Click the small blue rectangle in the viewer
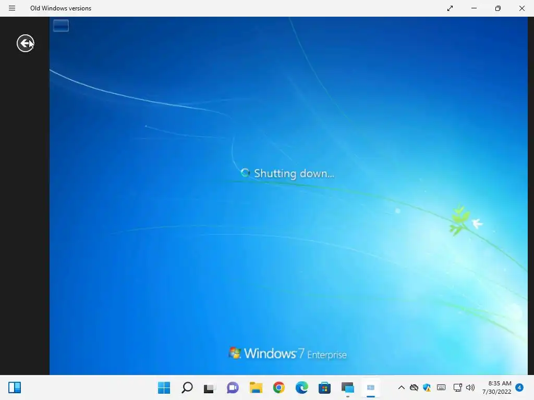The height and width of the screenshot is (400, 534). [x=61, y=26]
